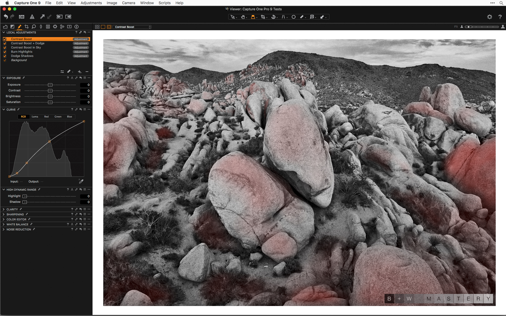Image resolution: width=506 pixels, height=316 pixels.
Task: Switch to the Blue curve tab
Action: pos(70,117)
